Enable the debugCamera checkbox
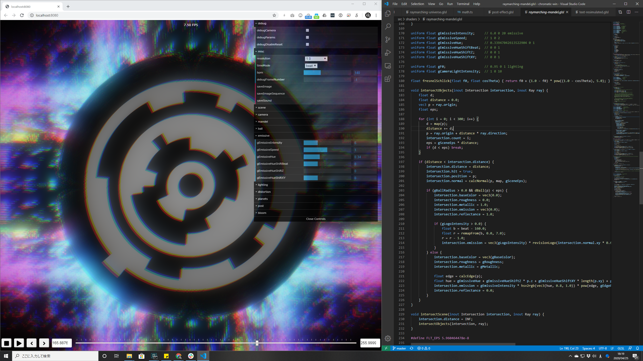The height and width of the screenshot is (361, 643). (307, 30)
